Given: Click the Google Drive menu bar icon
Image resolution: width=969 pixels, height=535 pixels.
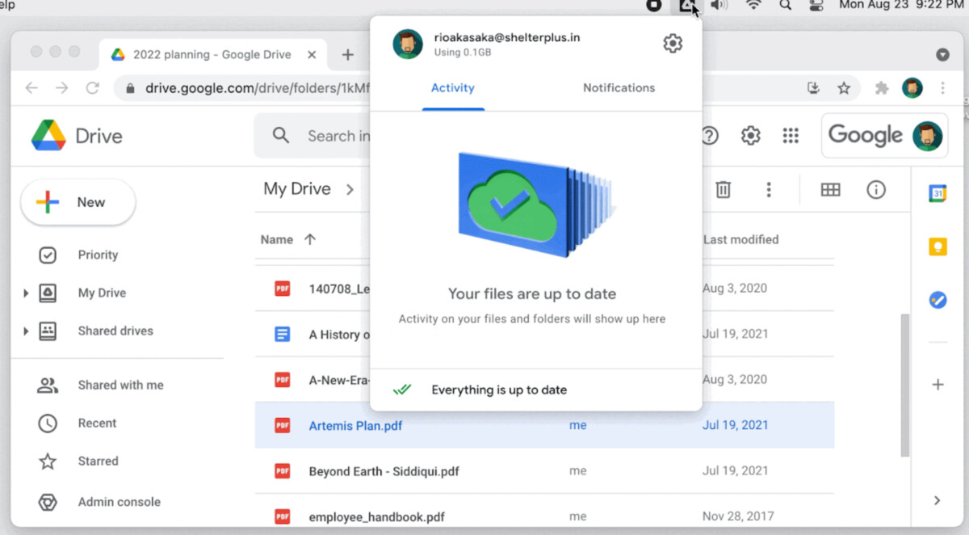Looking at the screenshot, I should click(686, 6).
